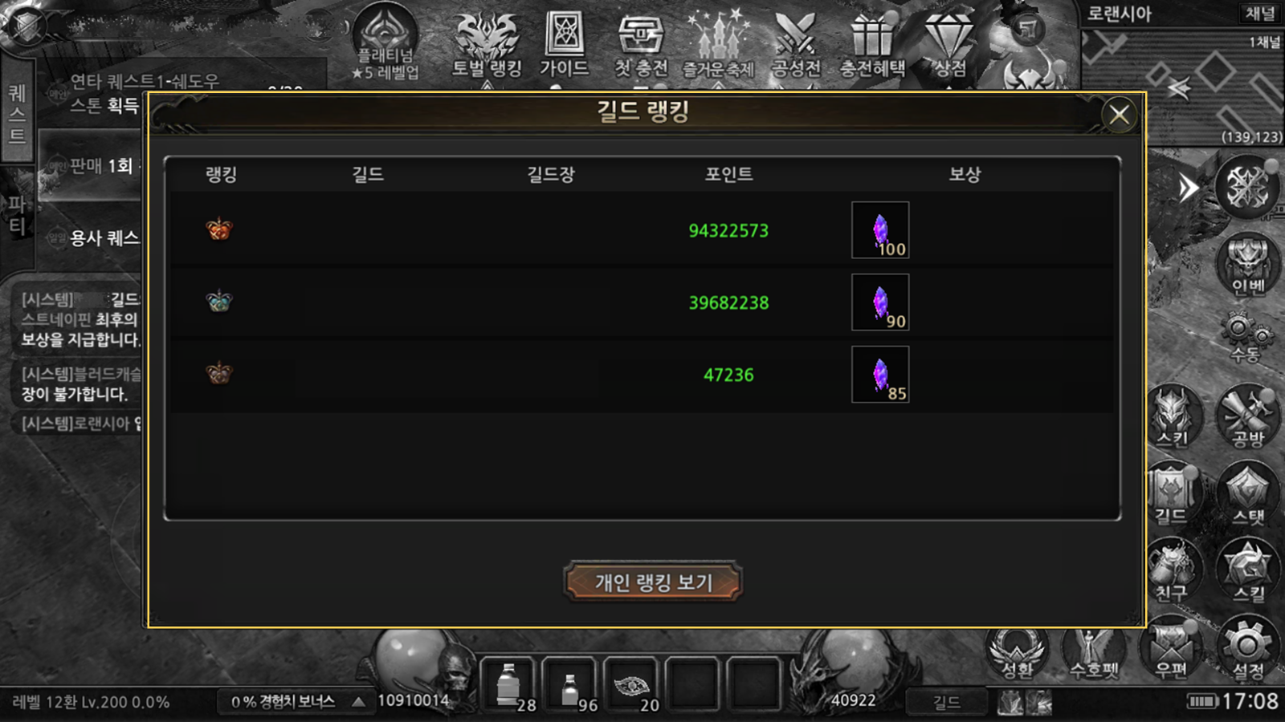This screenshot has height=722, width=1285.
Task: Open the 상점 diamond shop icon
Action: pos(950,44)
